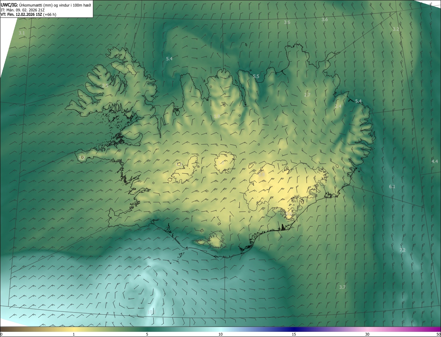The height and width of the screenshot is (337, 441).
Task: Click the '10' tick label on the color scale
Action: click(x=220, y=334)
